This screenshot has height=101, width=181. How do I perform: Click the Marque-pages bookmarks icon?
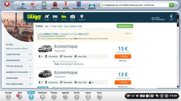(x=79, y=5)
